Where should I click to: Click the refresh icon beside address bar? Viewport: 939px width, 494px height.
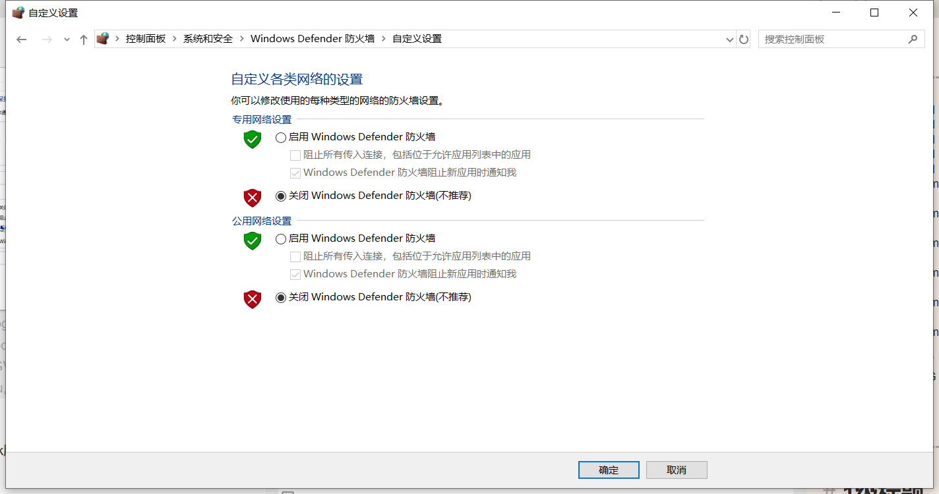tap(744, 40)
